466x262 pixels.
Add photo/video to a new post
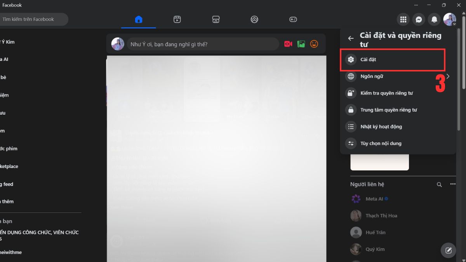(x=301, y=44)
